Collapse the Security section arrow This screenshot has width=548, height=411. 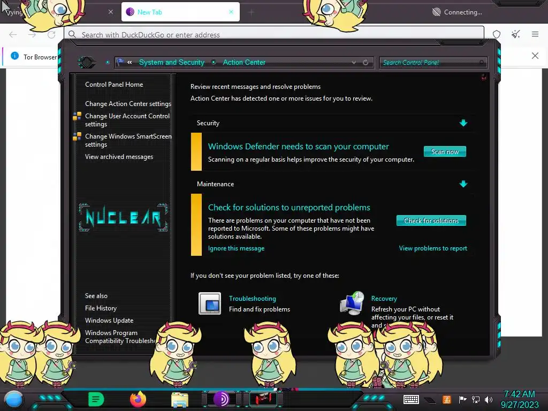pyautogui.click(x=463, y=123)
